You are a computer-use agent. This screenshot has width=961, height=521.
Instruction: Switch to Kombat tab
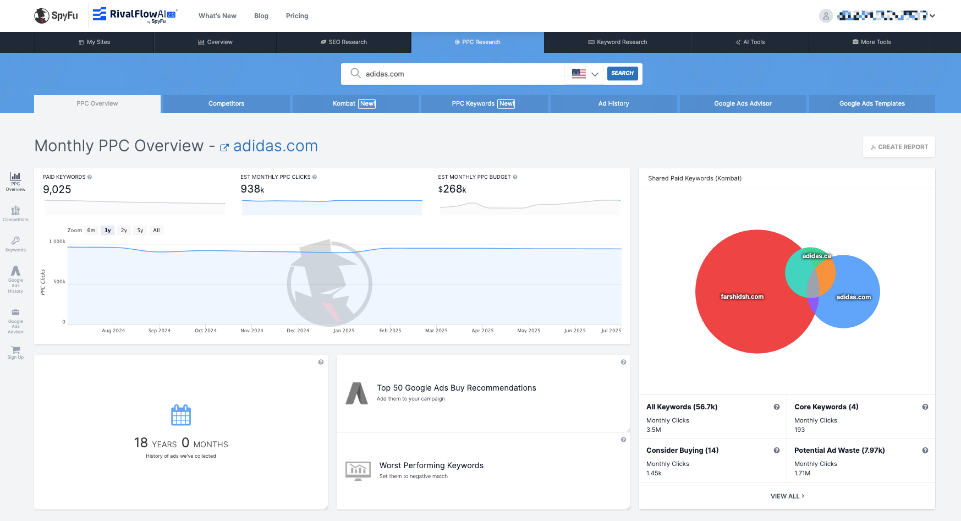pyautogui.click(x=355, y=103)
